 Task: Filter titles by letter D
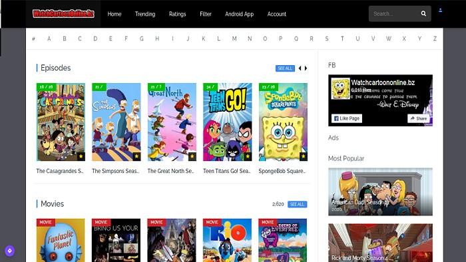[95, 39]
